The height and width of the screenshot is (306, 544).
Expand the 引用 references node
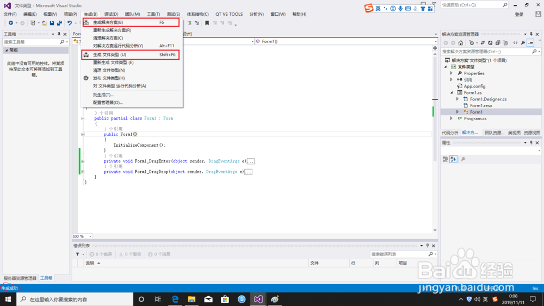click(x=452, y=80)
